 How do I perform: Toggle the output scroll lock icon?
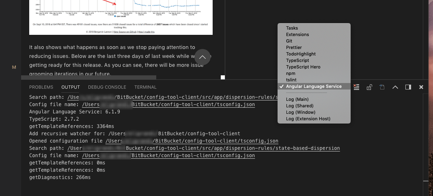(369, 87)
